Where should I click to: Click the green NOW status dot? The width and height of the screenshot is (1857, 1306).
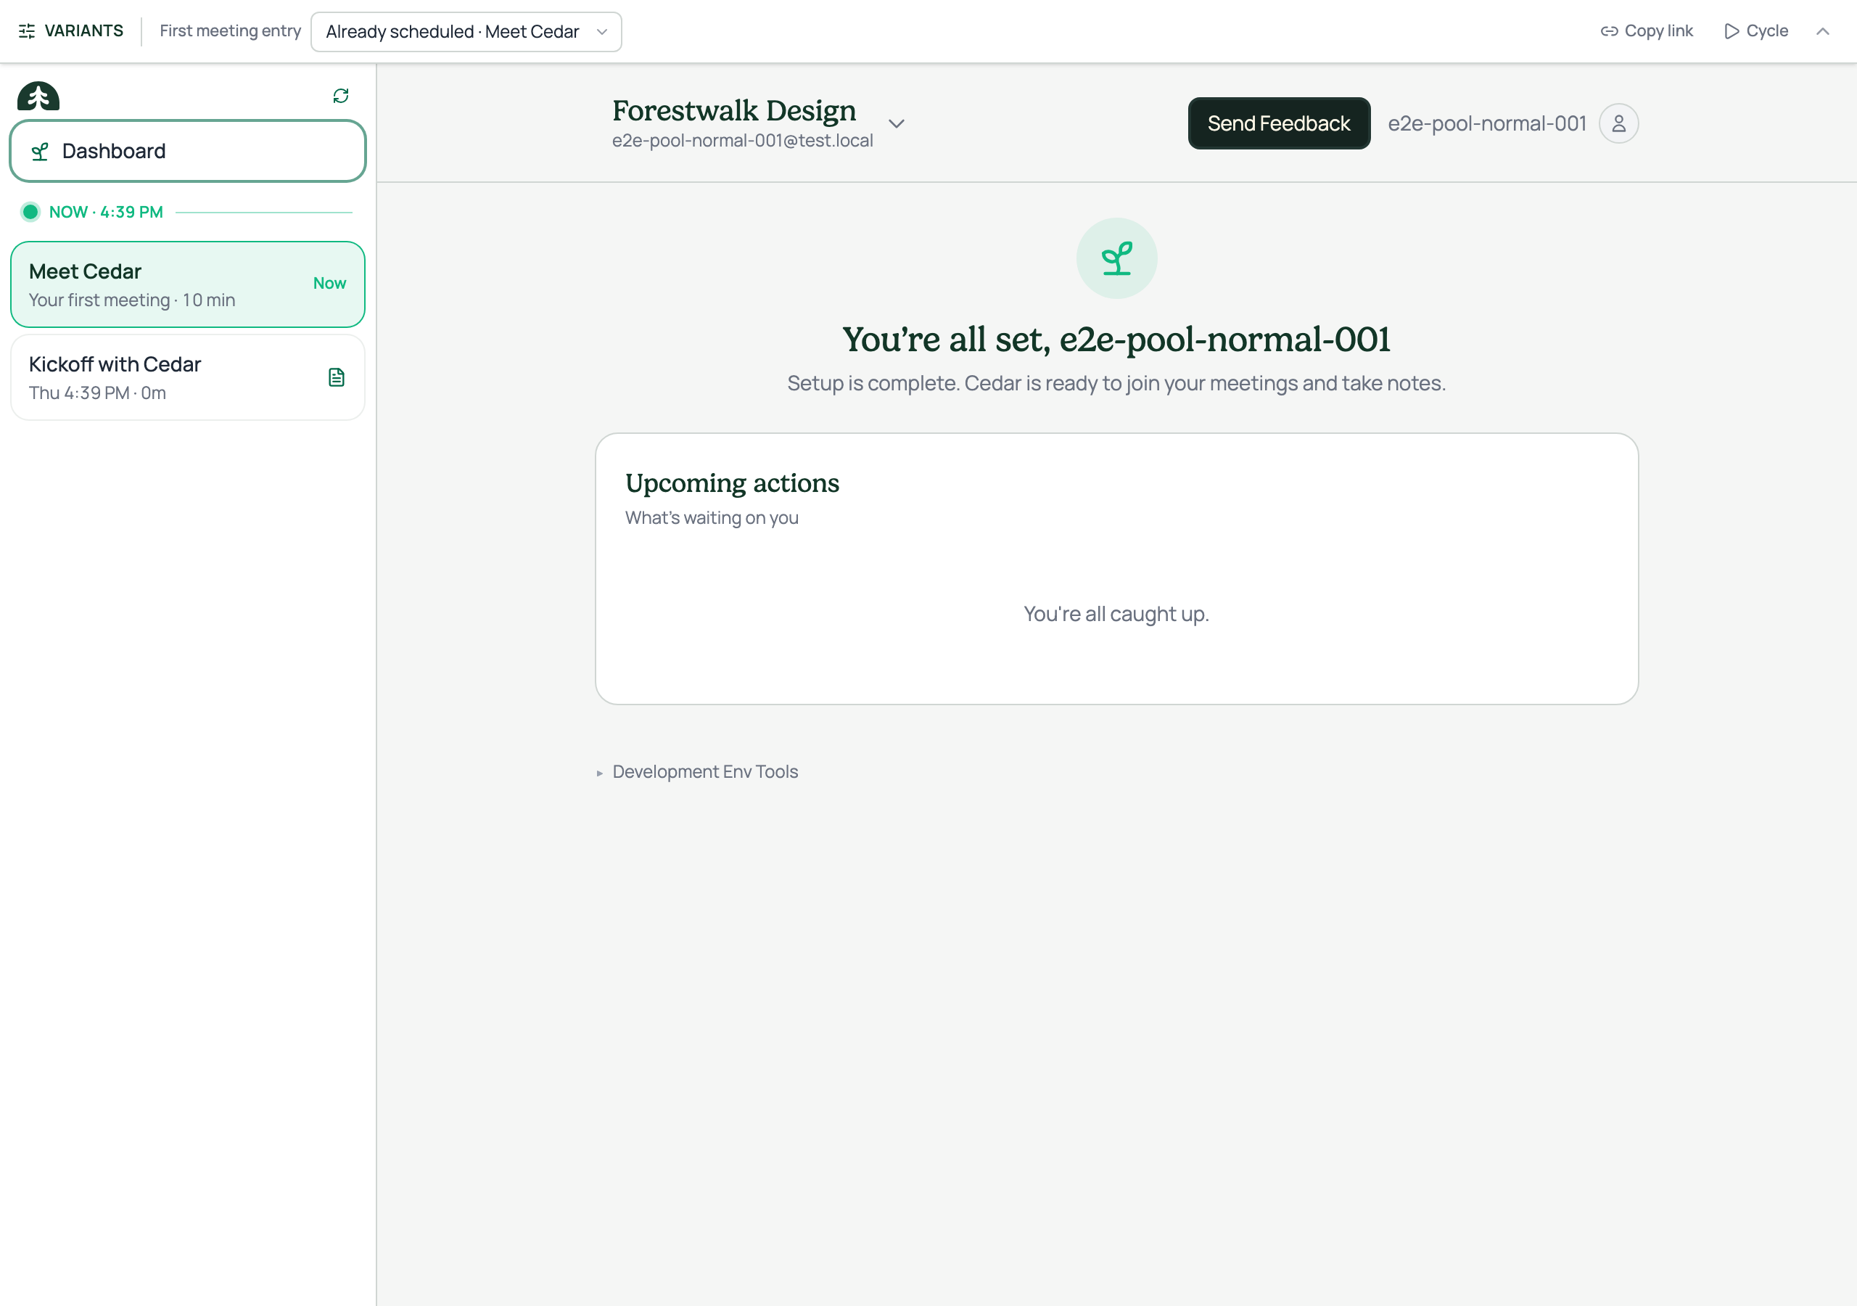coord(30,212)
